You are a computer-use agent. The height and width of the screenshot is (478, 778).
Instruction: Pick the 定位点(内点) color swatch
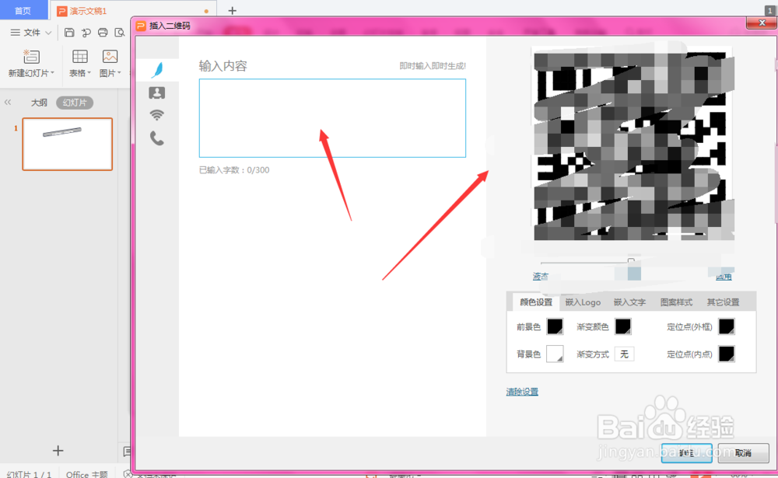click(x=727, y=354)
